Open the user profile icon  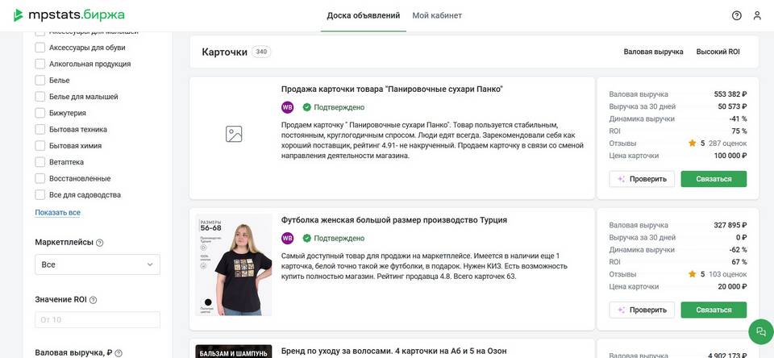pos(757,15)
